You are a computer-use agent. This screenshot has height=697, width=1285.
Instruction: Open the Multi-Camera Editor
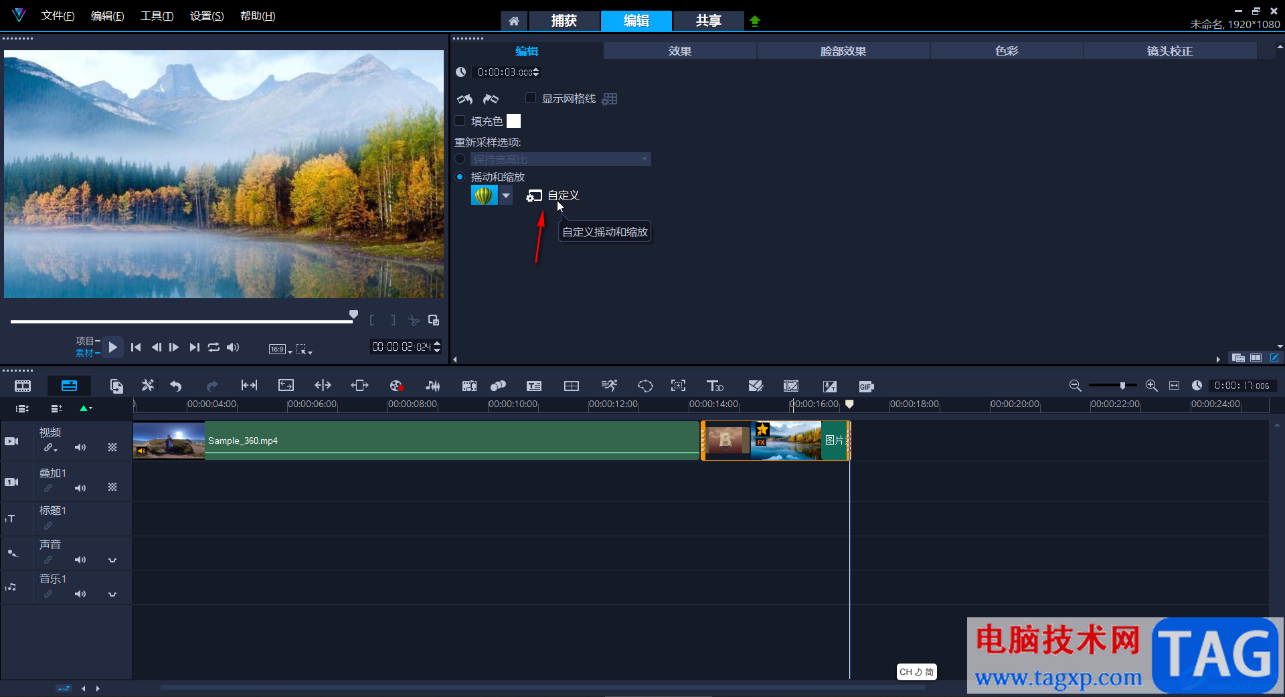[x=572, y=386]
